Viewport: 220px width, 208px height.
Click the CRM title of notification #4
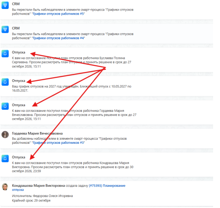(x=16, y=28)
